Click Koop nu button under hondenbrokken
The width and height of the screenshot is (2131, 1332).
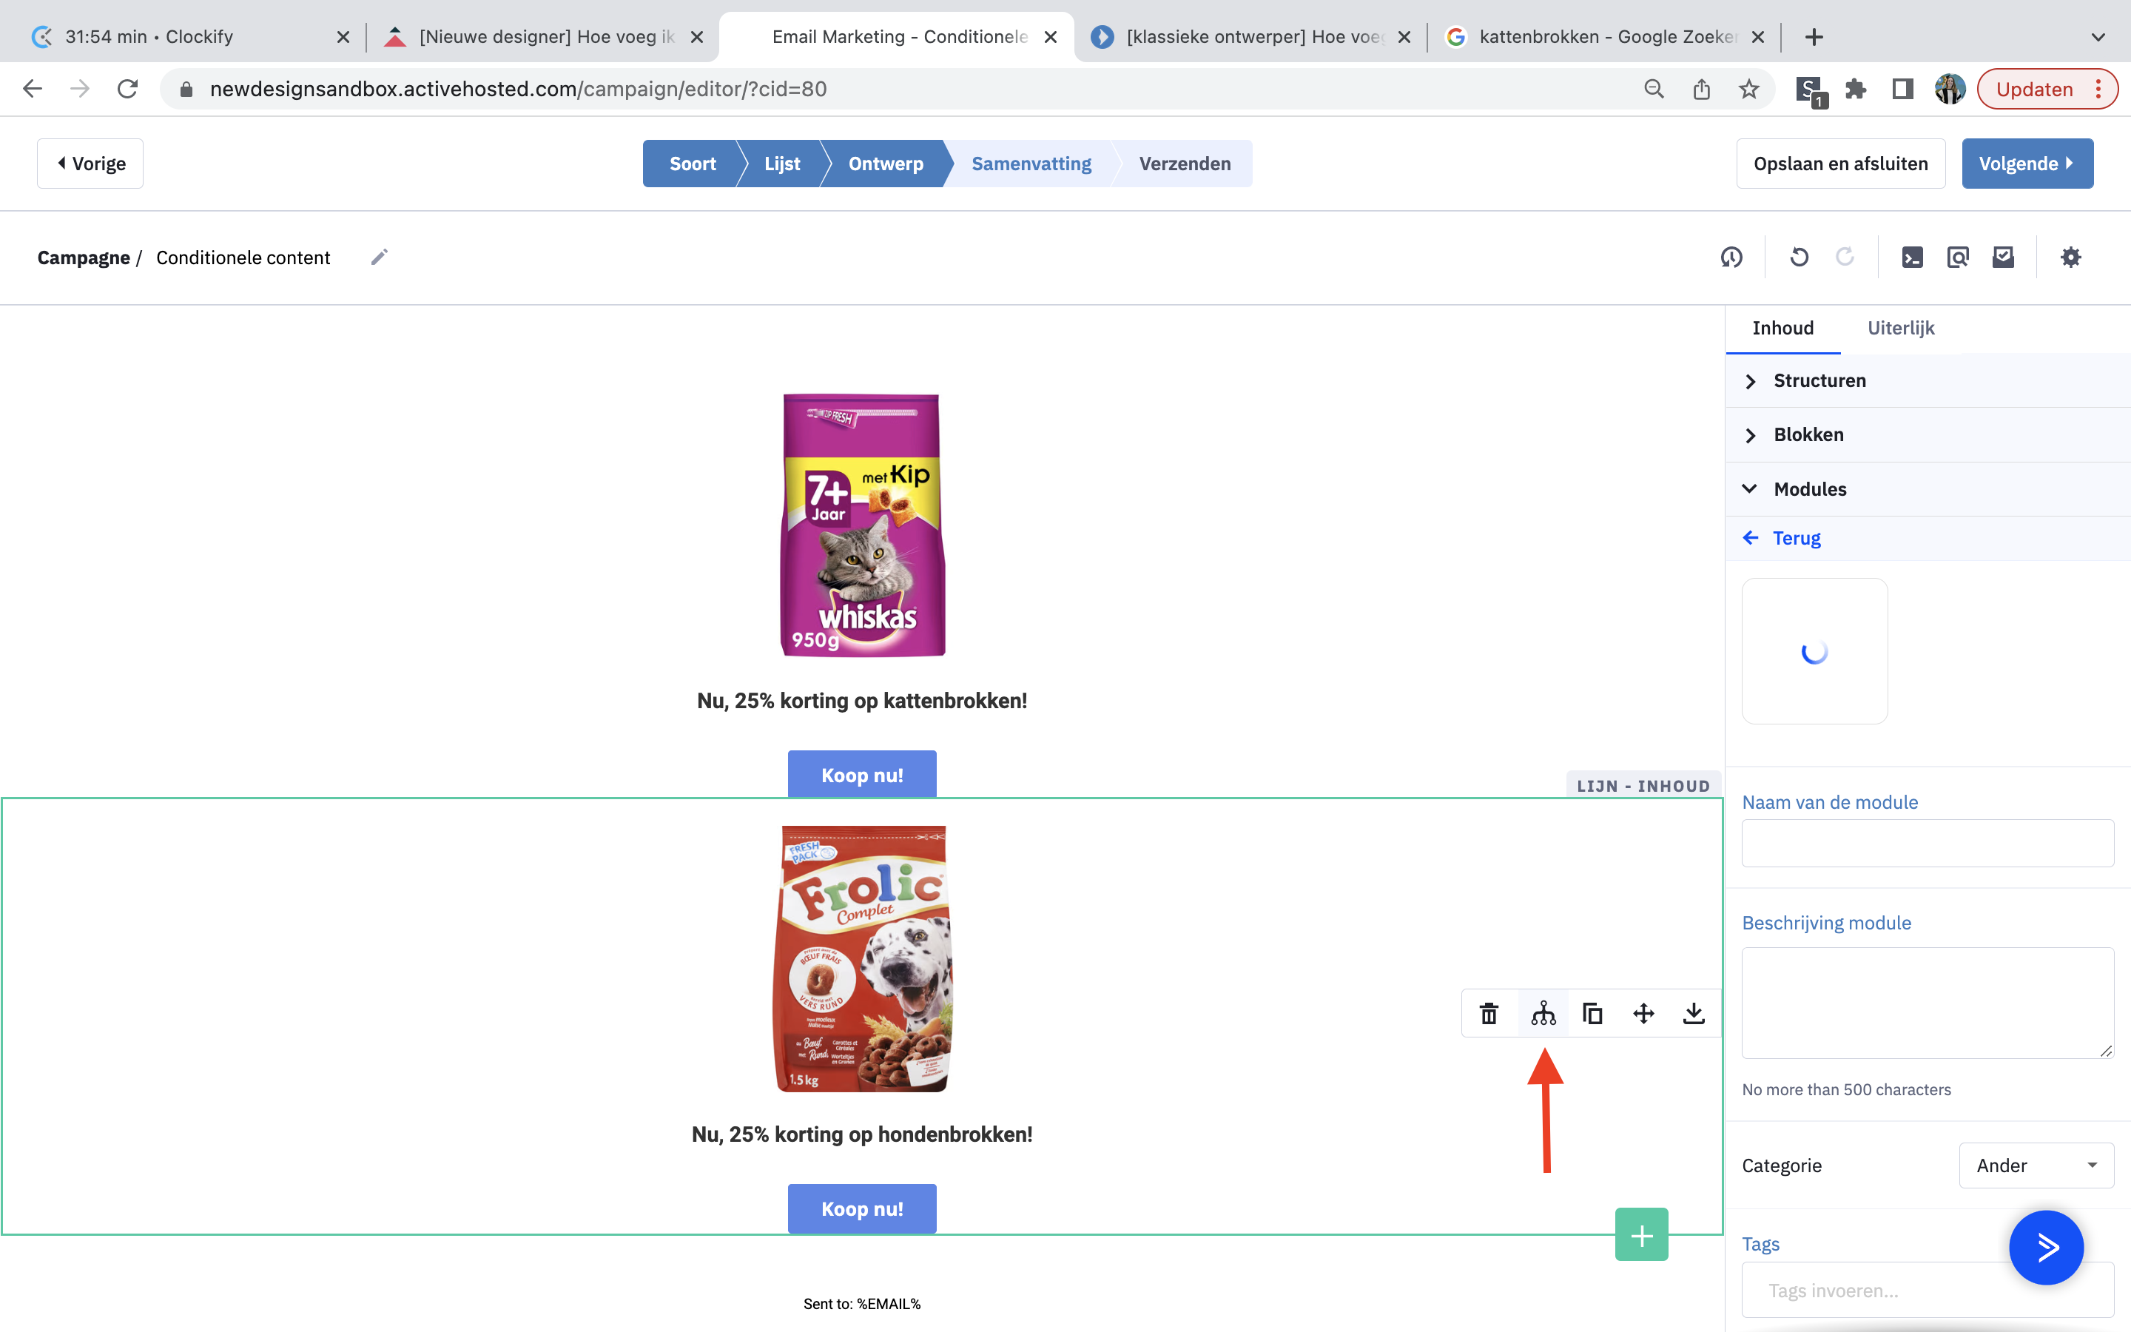(x=862, y=1208)
